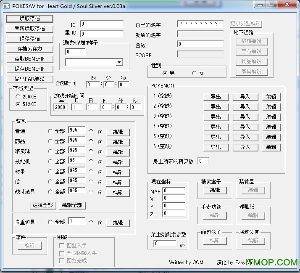Viewport: 300px width, 273px height.
Task: Click the 游戏时间 hours field
Action: [x=93, y=85]
